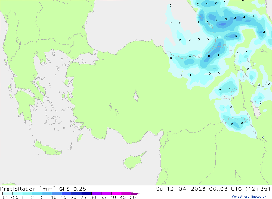Image resolution: width=272 pixels, height=199 pixels.
Task: Click the 40–45 mm legend color box
Action: coord(116,194)
